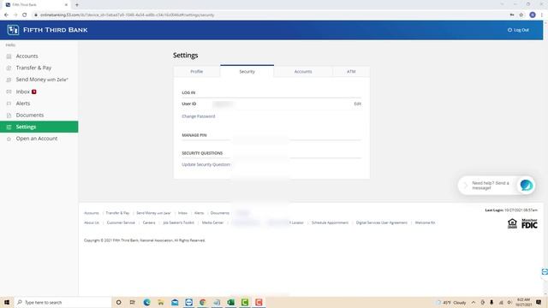Click footer Alerts link

(199, 213)
